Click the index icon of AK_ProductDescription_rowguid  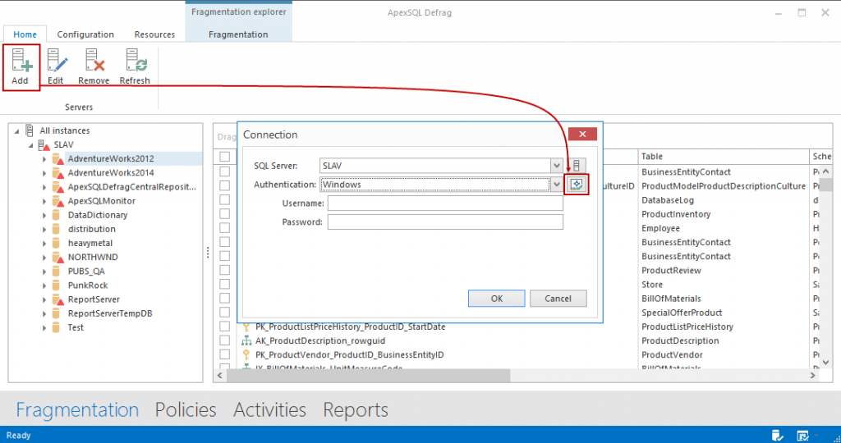(246, 340)
